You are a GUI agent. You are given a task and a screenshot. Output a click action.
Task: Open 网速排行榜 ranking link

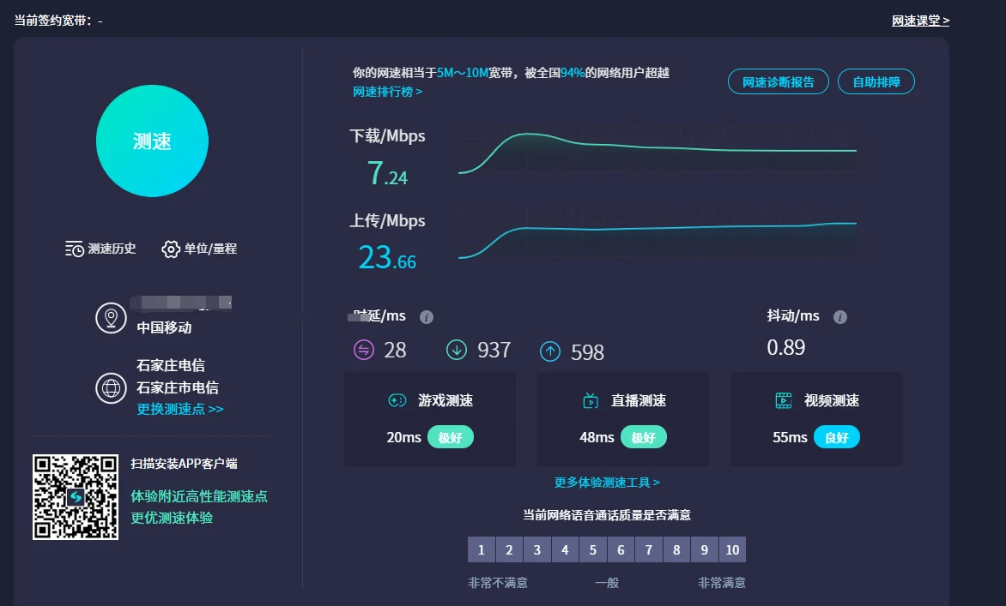coord(387,92)
